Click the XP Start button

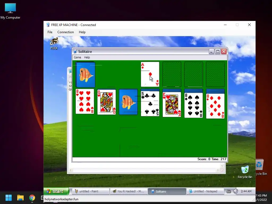tap(56, 191)
